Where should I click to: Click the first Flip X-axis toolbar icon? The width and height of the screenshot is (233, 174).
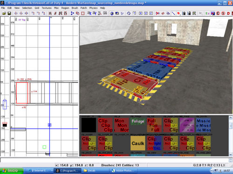(16, 13)
